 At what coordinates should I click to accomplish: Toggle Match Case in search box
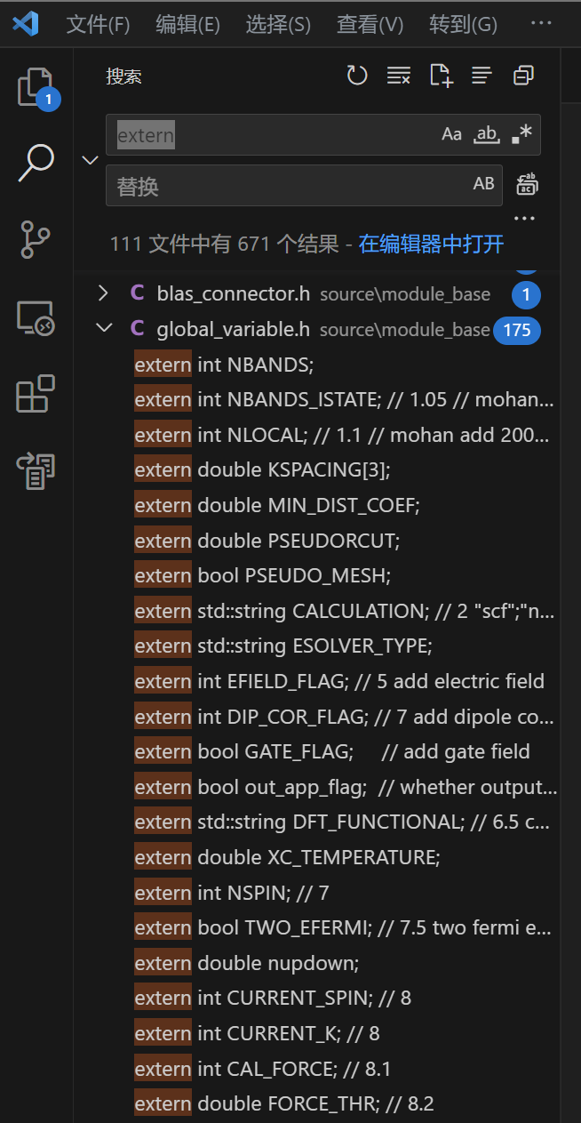(x=452, y=134)
